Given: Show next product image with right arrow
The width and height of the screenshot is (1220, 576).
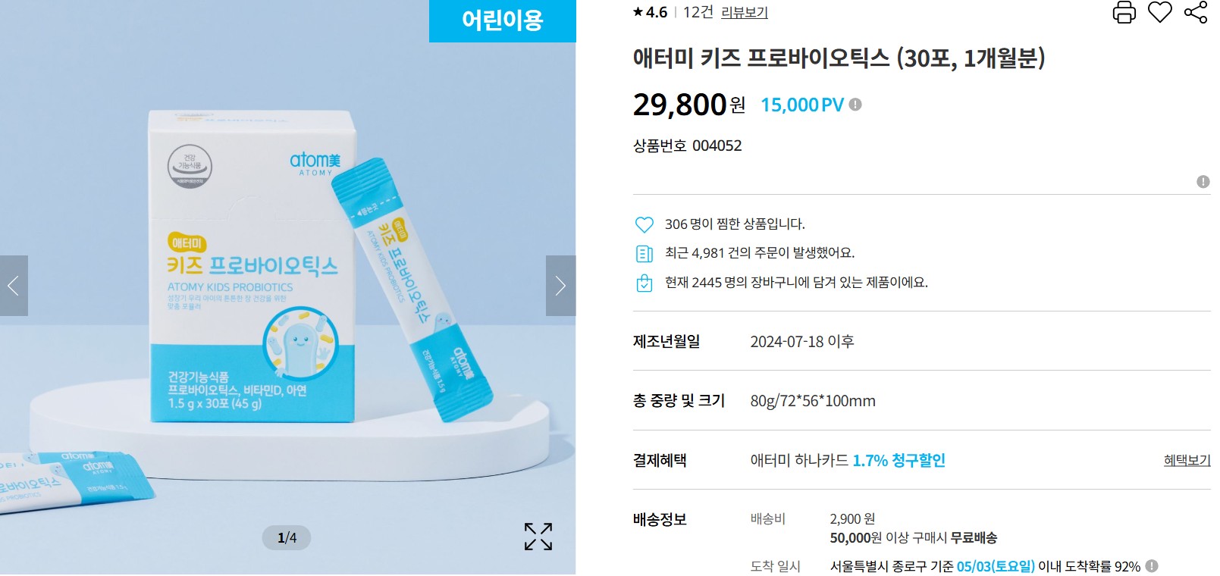Looking at the screenshot, I should coord(560,286).
